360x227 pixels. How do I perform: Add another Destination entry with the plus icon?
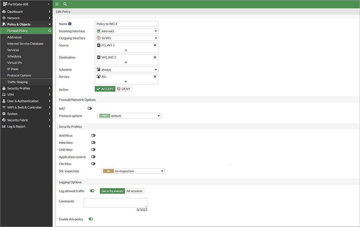click(126, 63)
